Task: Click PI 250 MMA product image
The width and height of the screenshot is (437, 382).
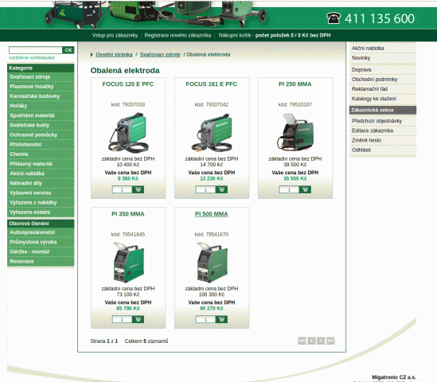Action: tap(295, 131)
